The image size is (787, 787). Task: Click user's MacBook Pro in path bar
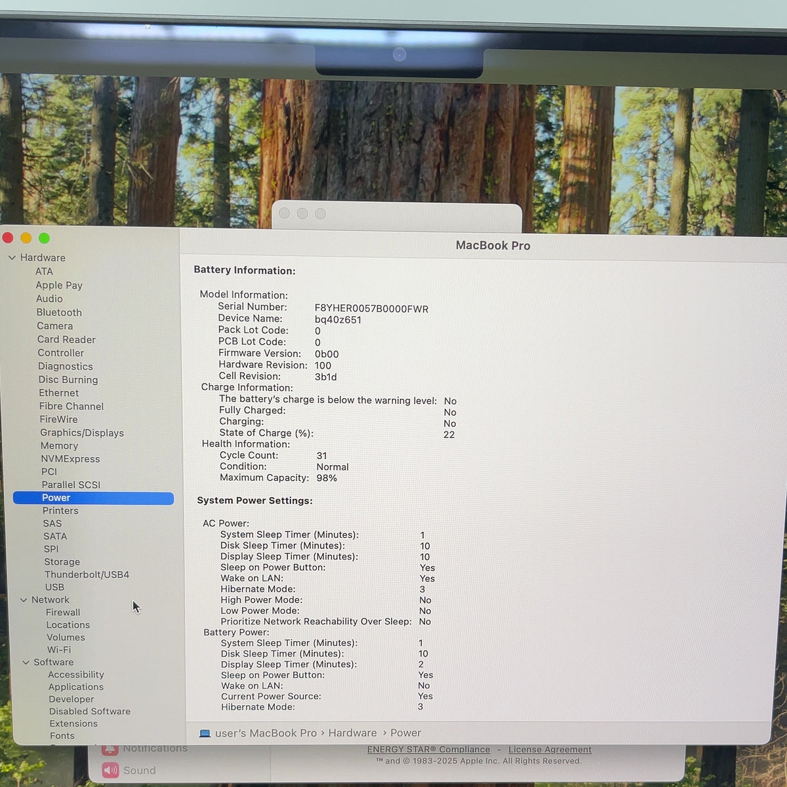266,733
